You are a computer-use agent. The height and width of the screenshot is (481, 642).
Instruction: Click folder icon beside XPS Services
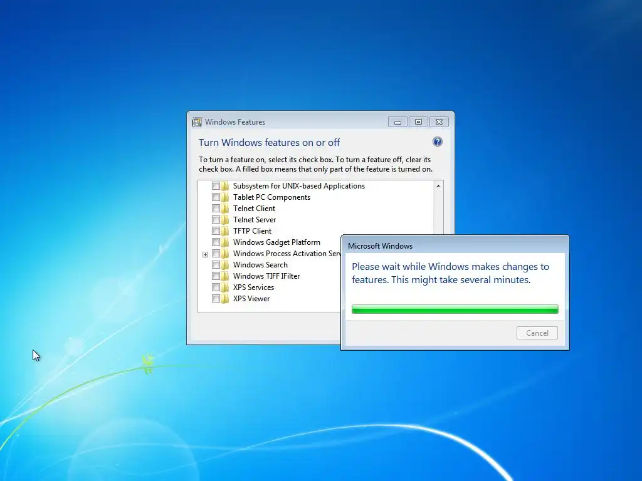[225, 287]
